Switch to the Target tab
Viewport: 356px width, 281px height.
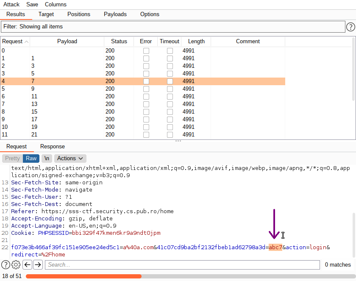[46, 14]
